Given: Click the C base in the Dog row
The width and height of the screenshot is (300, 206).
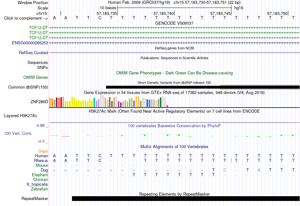Looking at the screenshot, I should tap(225, 170).
